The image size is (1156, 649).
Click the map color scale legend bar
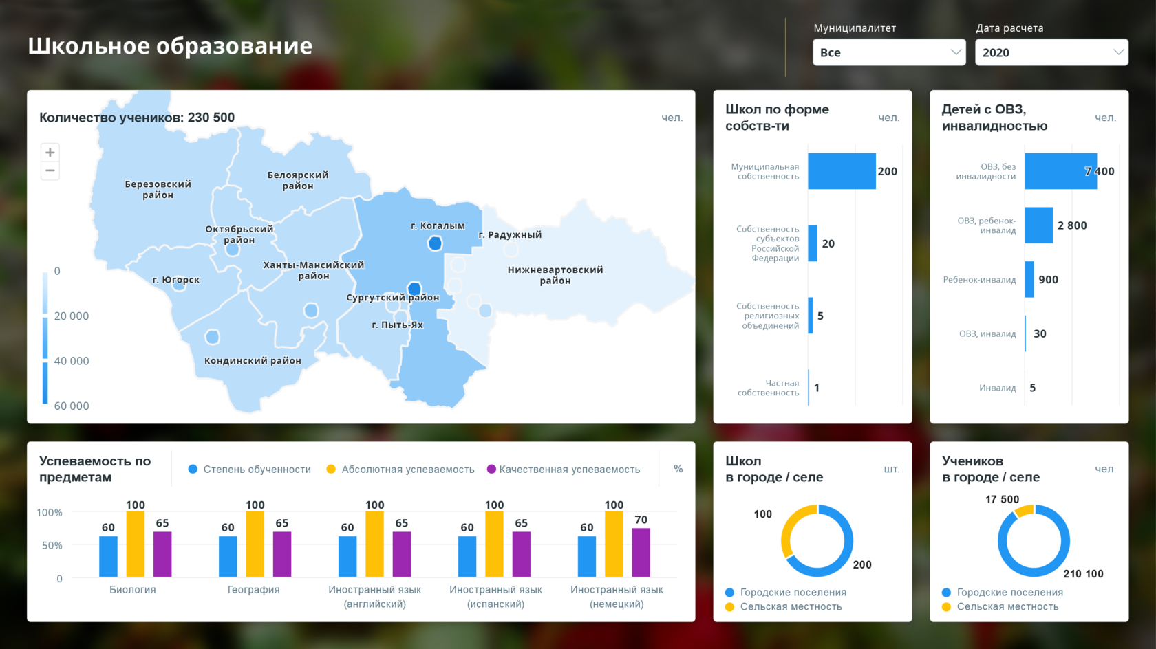45,338
